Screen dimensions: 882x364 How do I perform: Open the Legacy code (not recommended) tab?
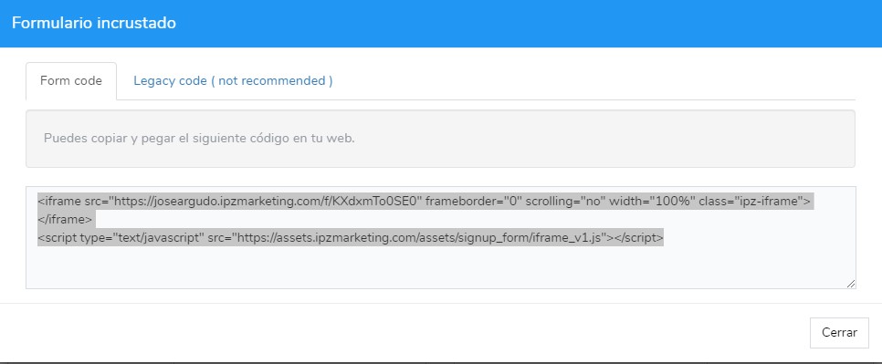(233, 81)
